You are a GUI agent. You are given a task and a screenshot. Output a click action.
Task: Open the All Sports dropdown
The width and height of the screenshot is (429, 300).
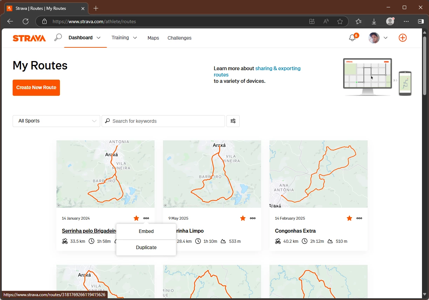tap(56, 121)
